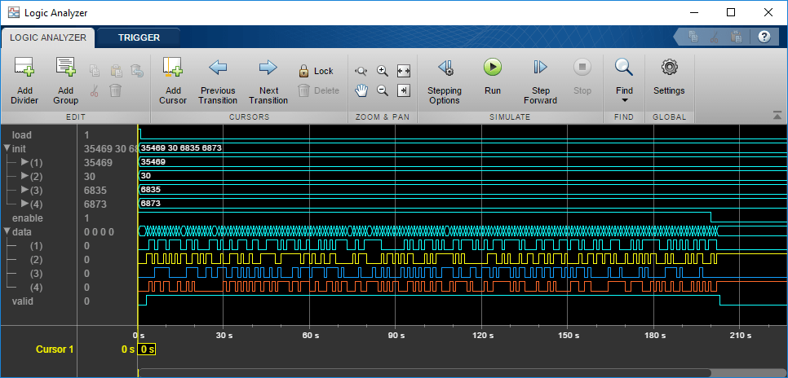Collapse the init signal group
The image size is (788, 378).
(x=7, y=148)
